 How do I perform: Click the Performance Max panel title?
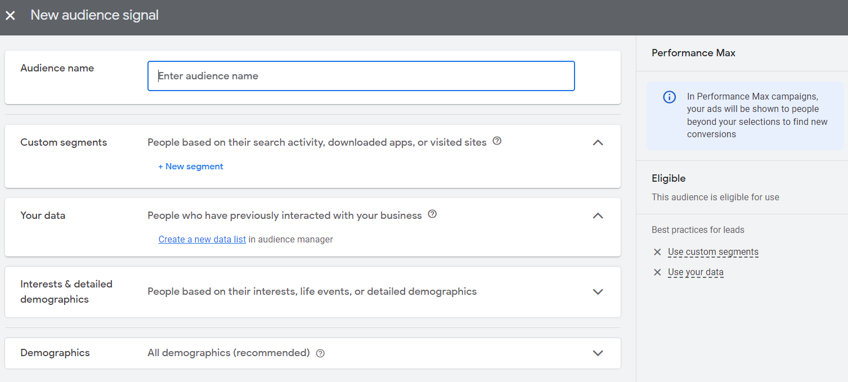(x=693, y=53)
